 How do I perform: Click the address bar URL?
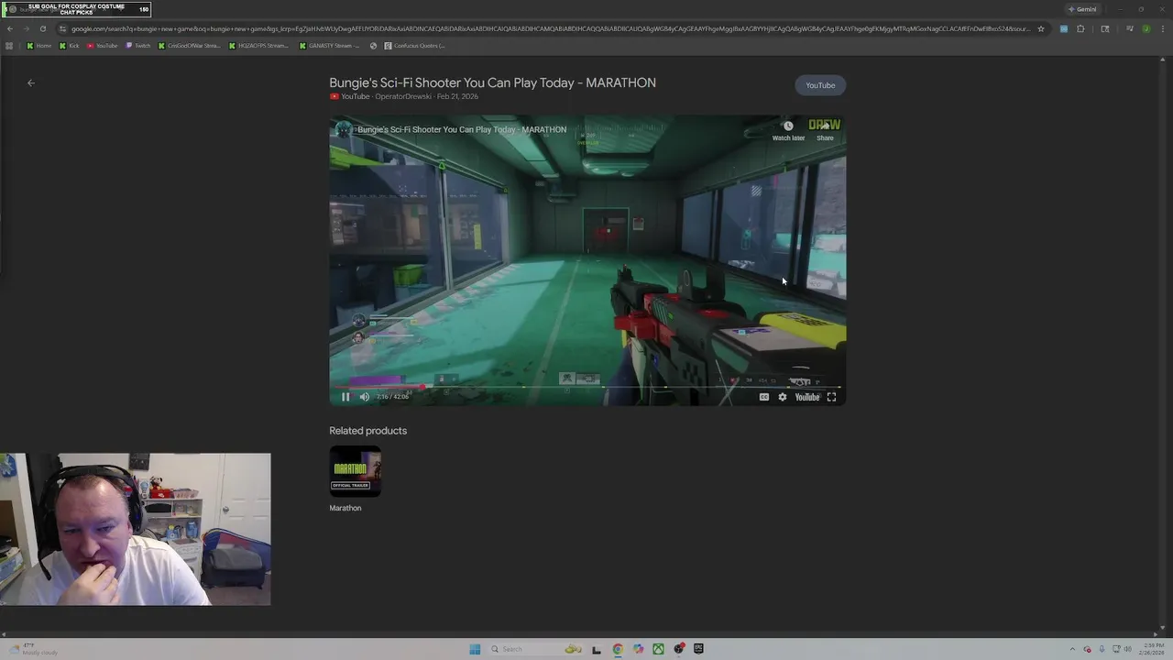pyautogui.click(x=550, y=28)
